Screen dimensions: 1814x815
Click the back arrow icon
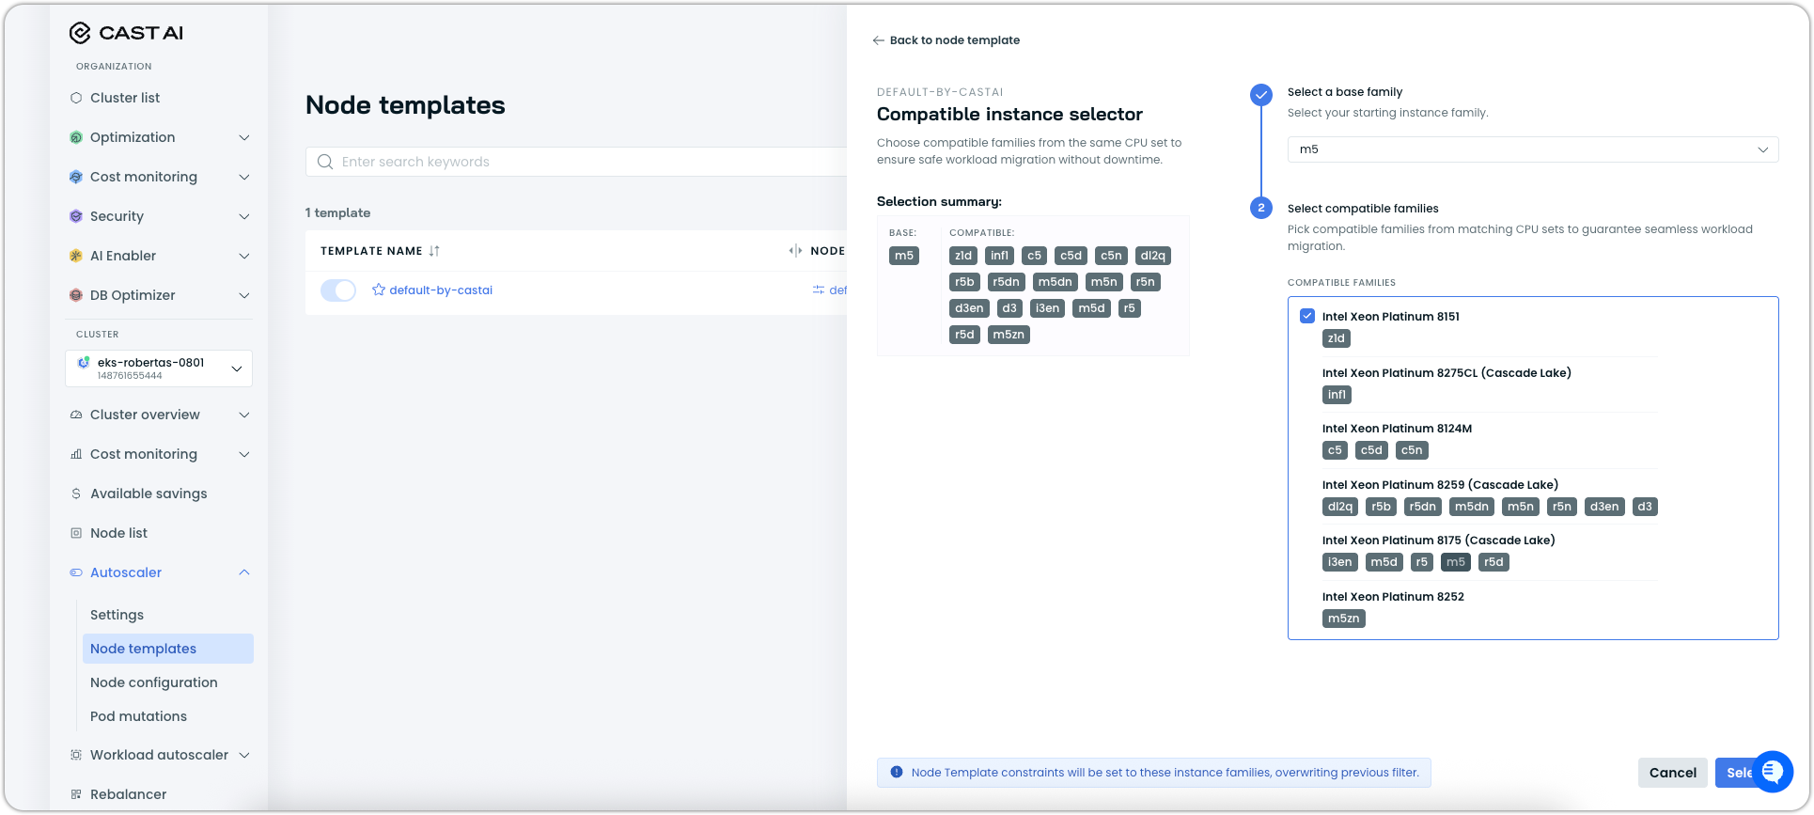(878, 40)
